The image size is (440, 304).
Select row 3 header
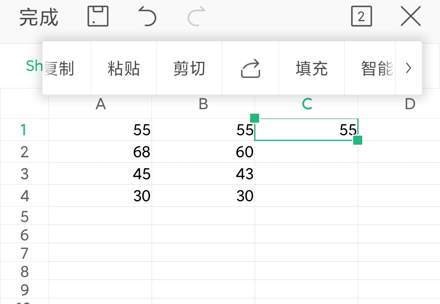coord(24,174)
